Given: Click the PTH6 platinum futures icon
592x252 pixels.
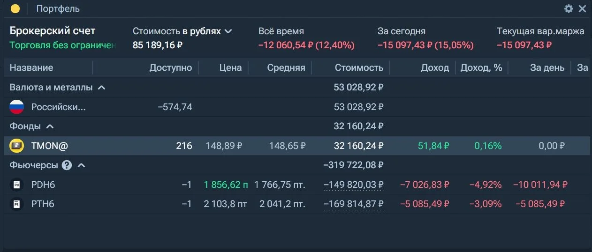Looking at the screenshot, I should click(16, 204).
